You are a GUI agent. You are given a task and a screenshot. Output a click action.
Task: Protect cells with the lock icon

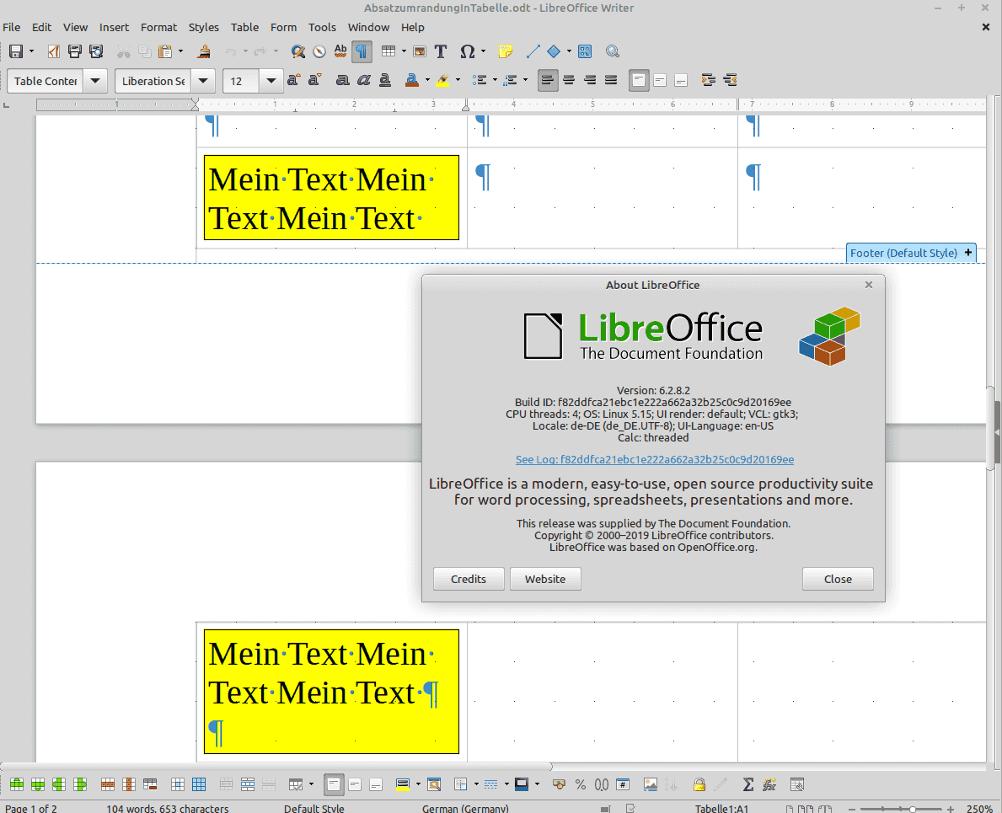coord(699,784)
